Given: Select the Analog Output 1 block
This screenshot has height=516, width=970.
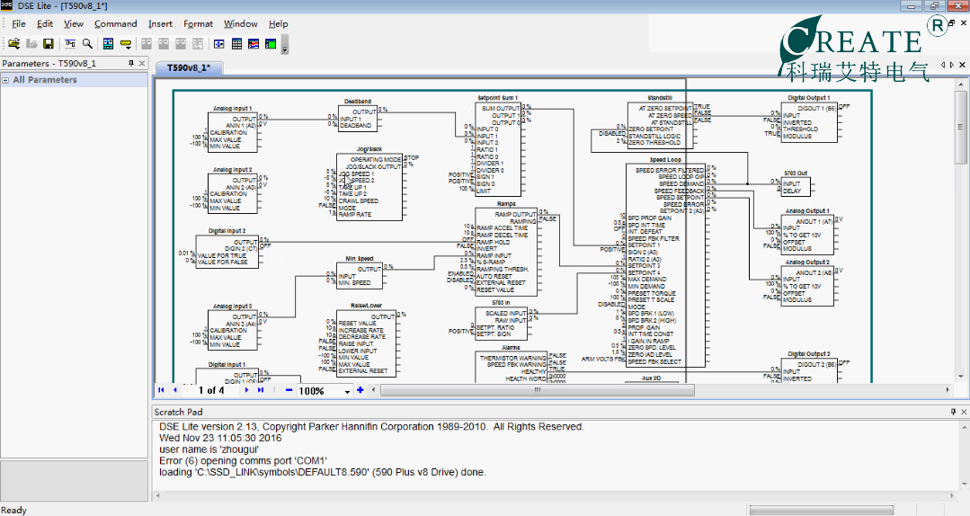Looking at the screenshot, I should [807, 235].
